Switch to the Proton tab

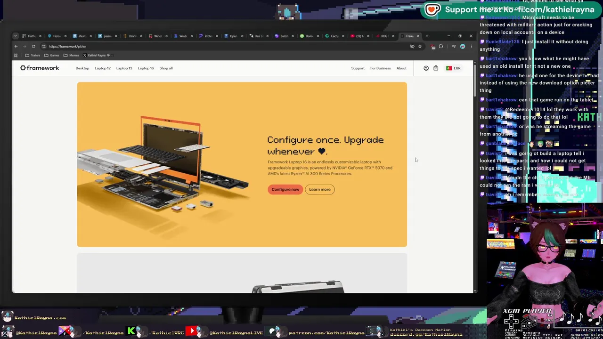tap(209, 36)
